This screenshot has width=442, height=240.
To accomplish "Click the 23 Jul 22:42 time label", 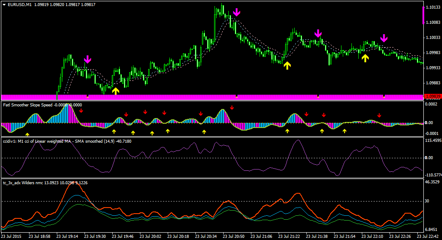I will [428, 237].
